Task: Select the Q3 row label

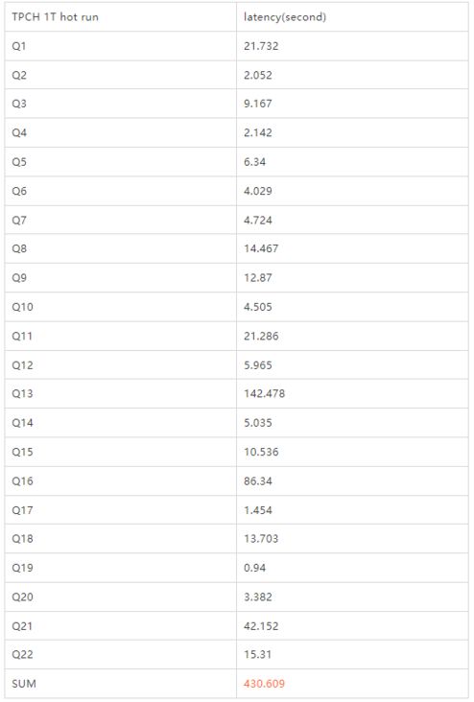Action: click(19, 104)
